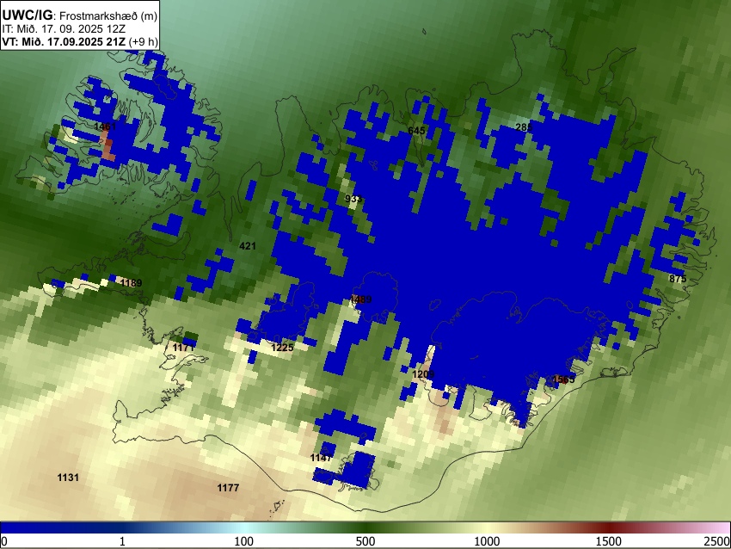The width and height of the screenshot is (731, 549).
Task: Select the VT valid time line 21Z
Action: pyautogui.click(x=80, y=41)
